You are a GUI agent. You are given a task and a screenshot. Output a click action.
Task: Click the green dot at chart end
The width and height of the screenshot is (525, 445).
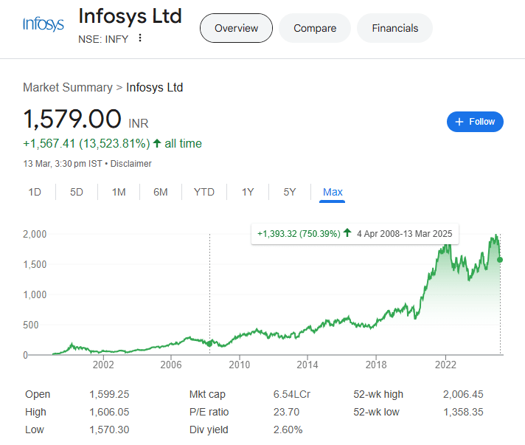[500, 259]
